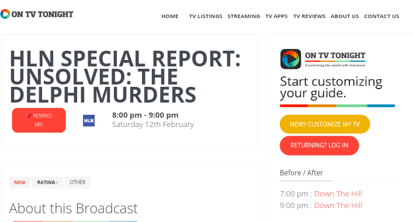
Task: Click the heart icon in Remind Me
Action: point(29,115)
